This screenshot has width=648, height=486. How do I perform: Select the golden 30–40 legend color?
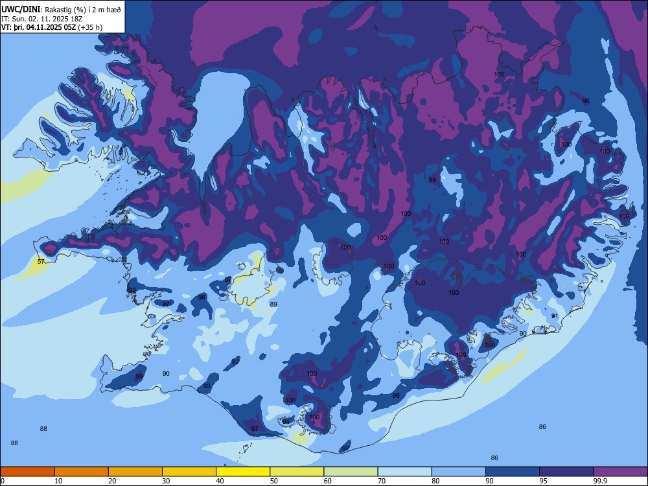coord(189,472)
